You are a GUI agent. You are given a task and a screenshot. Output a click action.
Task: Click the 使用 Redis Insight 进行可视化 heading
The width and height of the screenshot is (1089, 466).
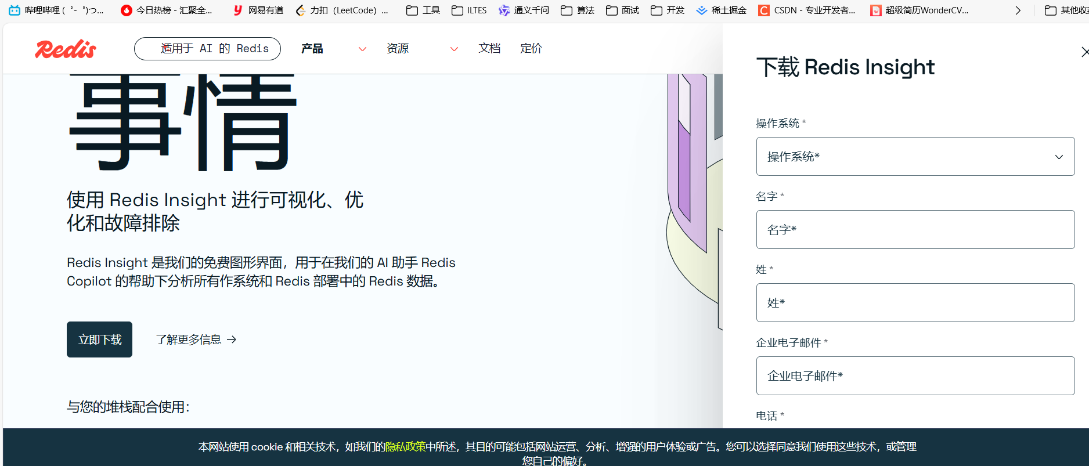click(x=215, y=211)
